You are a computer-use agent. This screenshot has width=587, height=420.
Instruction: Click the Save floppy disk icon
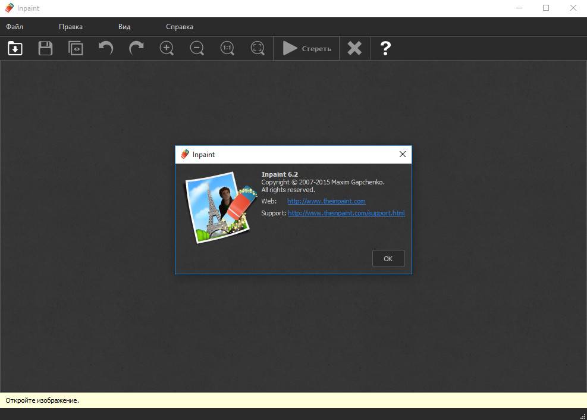coord(45,48)
